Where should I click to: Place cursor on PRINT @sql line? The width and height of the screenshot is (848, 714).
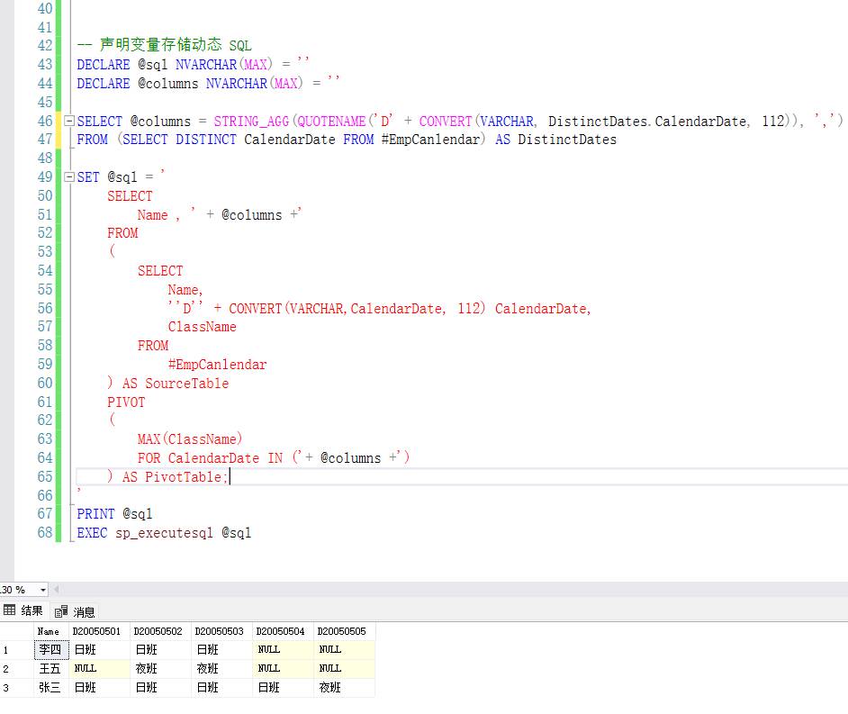tap(114, 514)
